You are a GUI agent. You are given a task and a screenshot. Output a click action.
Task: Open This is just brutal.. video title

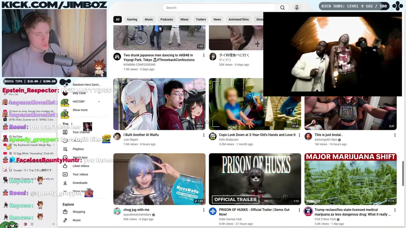tap(329, 135)
